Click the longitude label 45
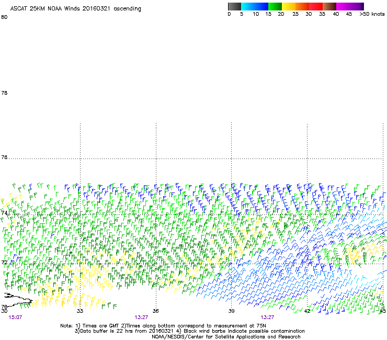The width and height of the screenshot is (387, 340). point(383,311)
